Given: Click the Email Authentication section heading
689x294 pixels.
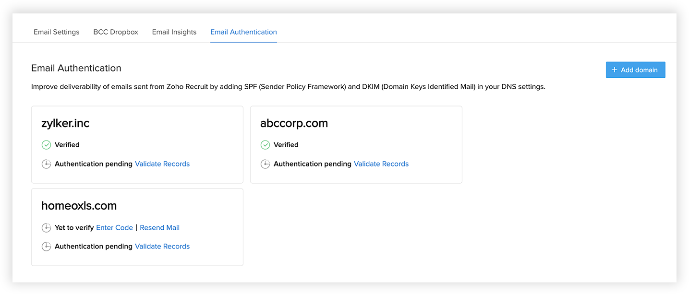Looking at the screenshot, I should [x=76, y=68].
